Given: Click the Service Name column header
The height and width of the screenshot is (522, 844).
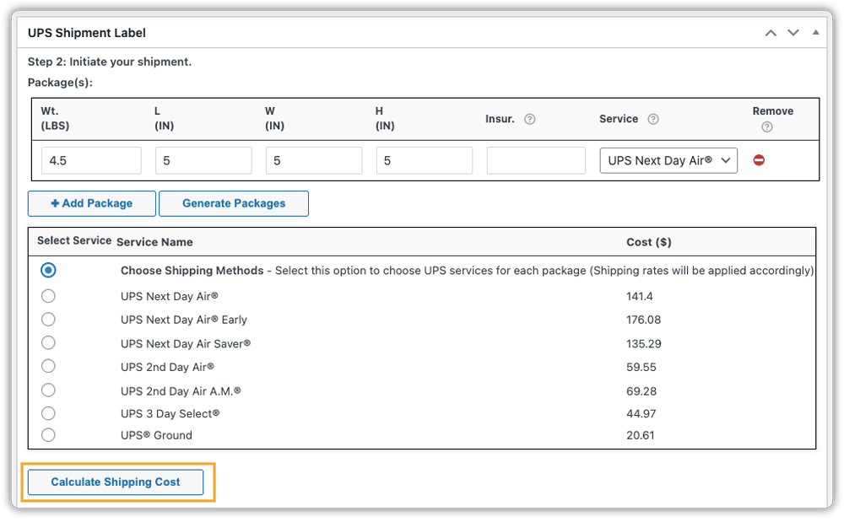Looking at the screenshot, I should [x=154, y=243].
